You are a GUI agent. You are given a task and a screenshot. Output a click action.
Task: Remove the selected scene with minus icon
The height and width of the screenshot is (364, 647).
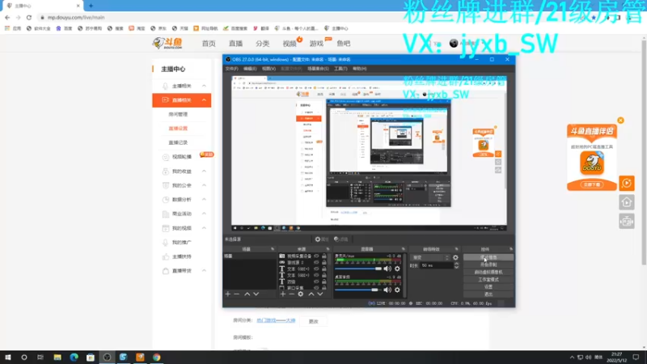[236, 294]
